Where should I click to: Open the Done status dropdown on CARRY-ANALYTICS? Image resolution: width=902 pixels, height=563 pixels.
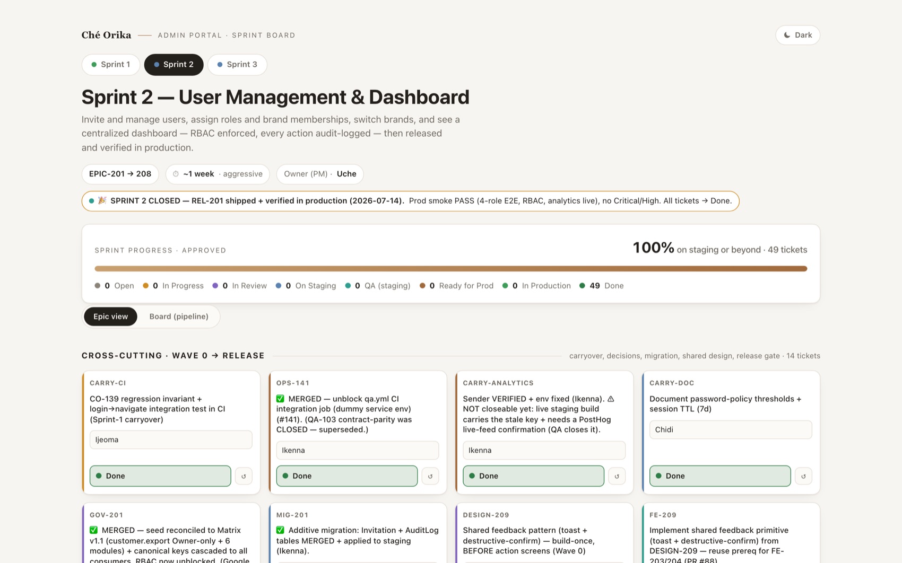click(x=533, y=476)
